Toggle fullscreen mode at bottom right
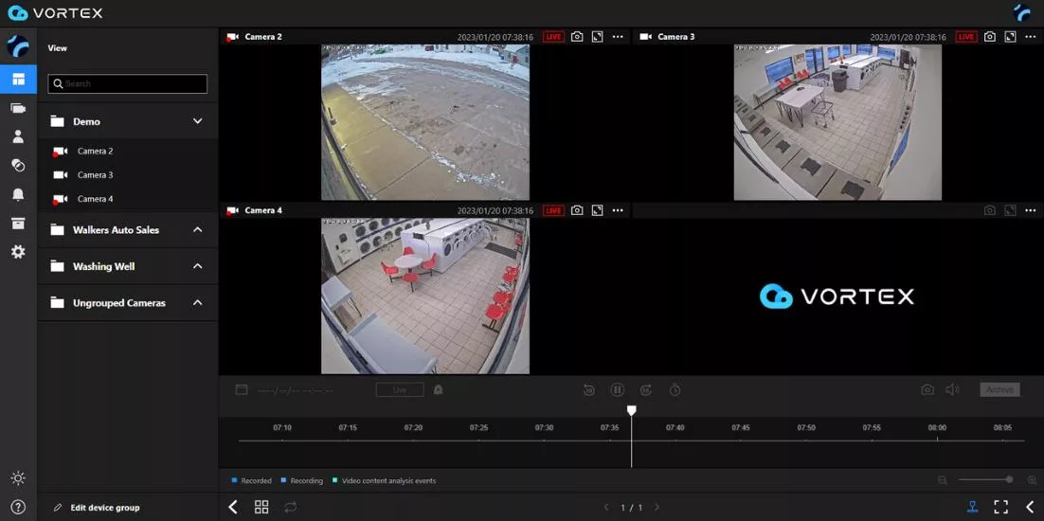1044x521 pixels. click(1000, 507)
